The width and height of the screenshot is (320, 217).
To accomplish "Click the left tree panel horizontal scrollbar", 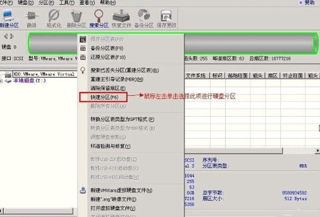I will pos(38,210).
